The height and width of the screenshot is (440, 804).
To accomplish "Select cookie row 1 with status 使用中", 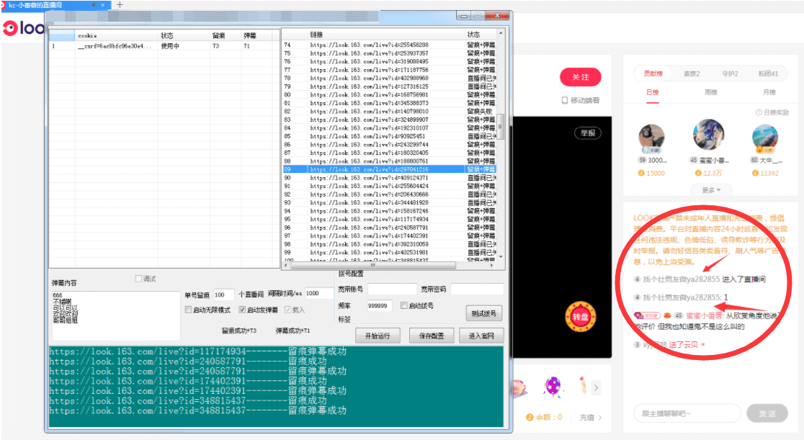I will [164, 46].
